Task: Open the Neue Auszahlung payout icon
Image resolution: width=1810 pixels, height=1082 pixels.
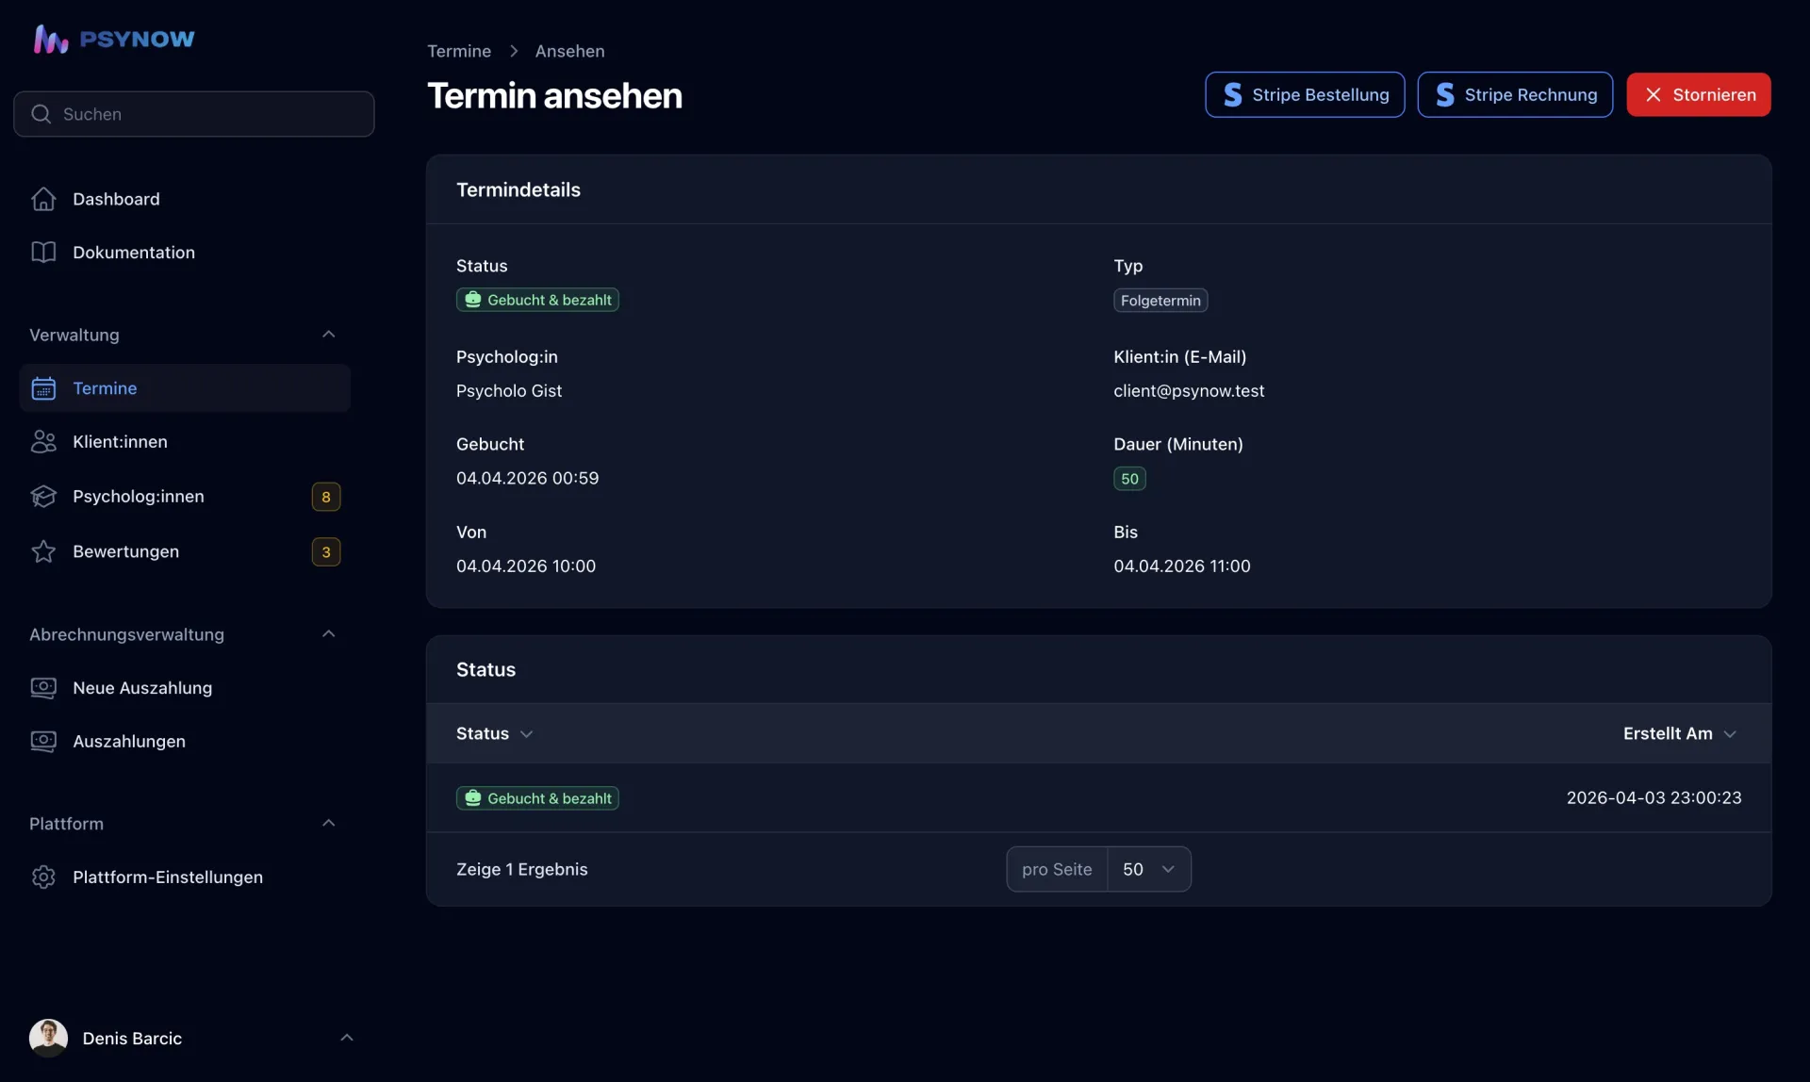Action: click(x=43, y=688)
